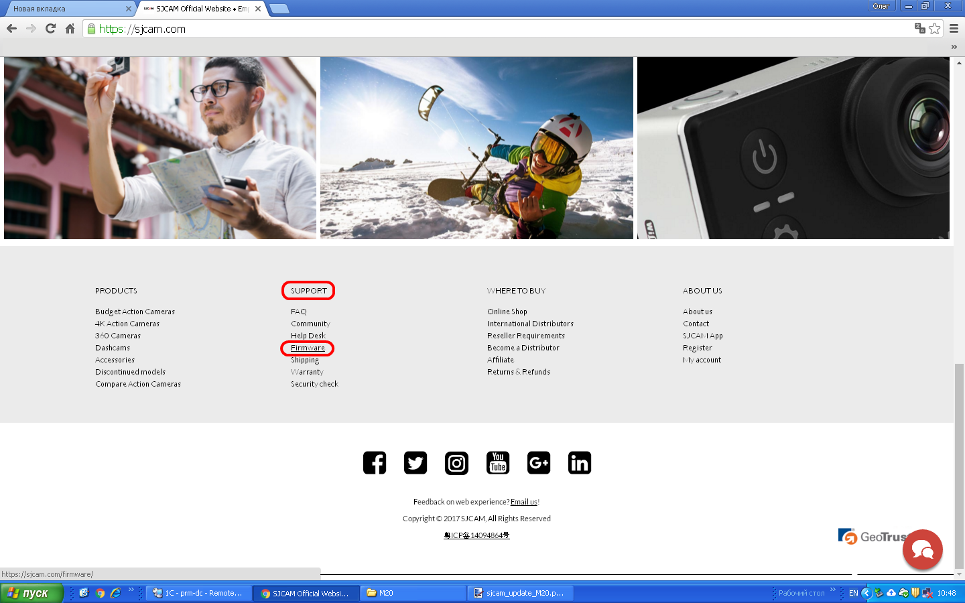Launch Chrome from quick launch icon

[x=100, y=593]
